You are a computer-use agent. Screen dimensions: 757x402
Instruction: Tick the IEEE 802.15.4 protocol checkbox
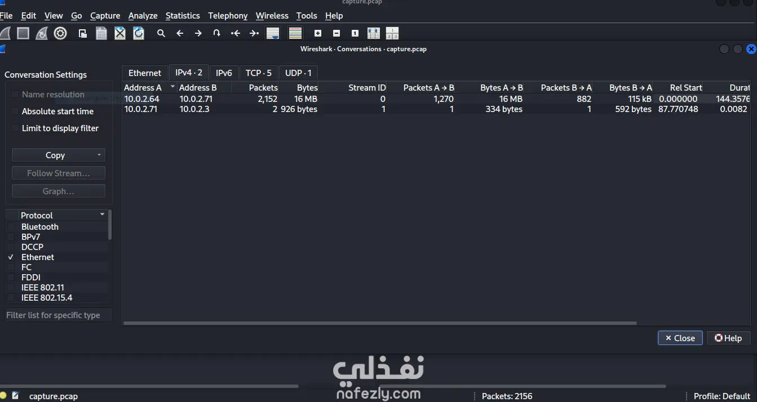point(11,298)
